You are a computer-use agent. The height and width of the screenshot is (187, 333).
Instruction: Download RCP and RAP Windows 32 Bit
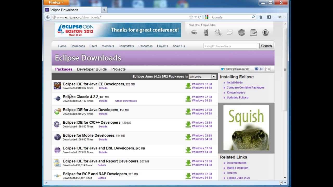coord(202,174)
